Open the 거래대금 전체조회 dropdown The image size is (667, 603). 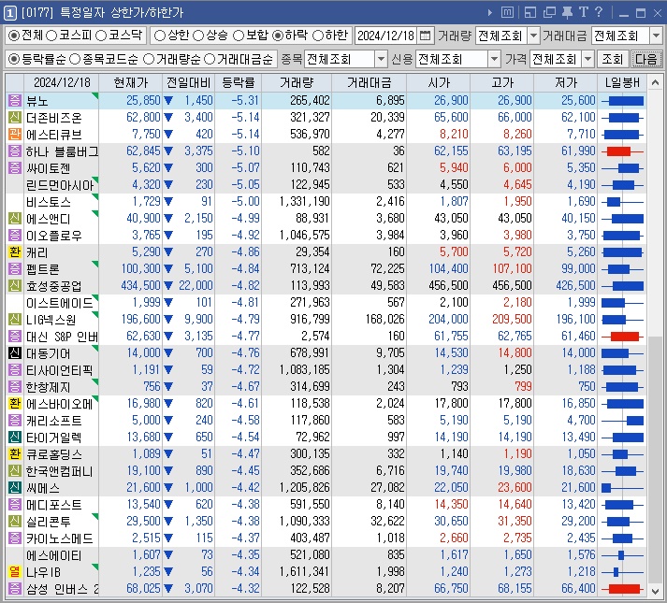[656, 36]
